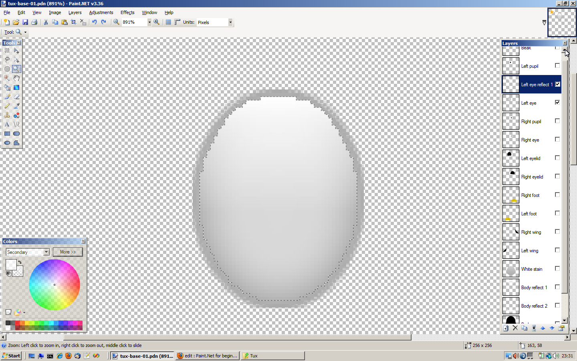Move layer up with blue arrow
Image resolution: width=577 pixels, height=361 pixels.
pyautogui.click(x=543, y=328)
